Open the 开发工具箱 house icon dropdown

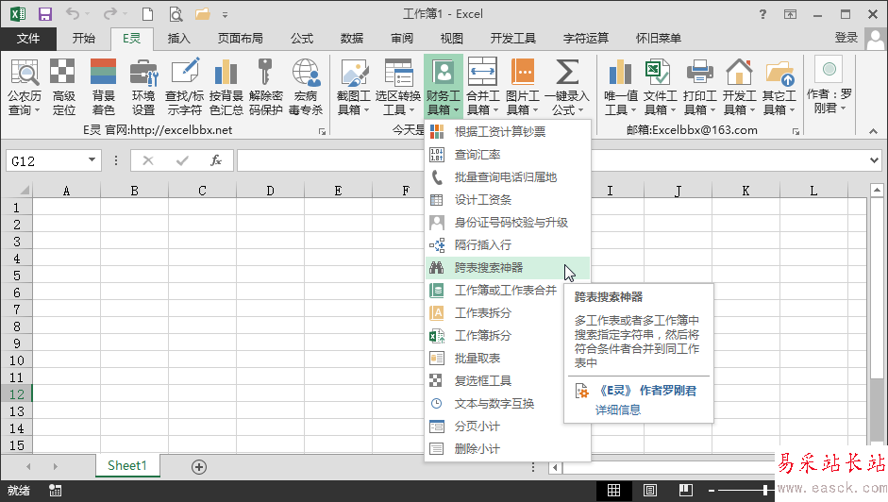740,87
